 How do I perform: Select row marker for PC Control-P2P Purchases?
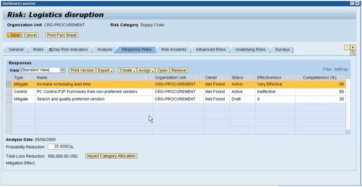[x=9, y=92]
